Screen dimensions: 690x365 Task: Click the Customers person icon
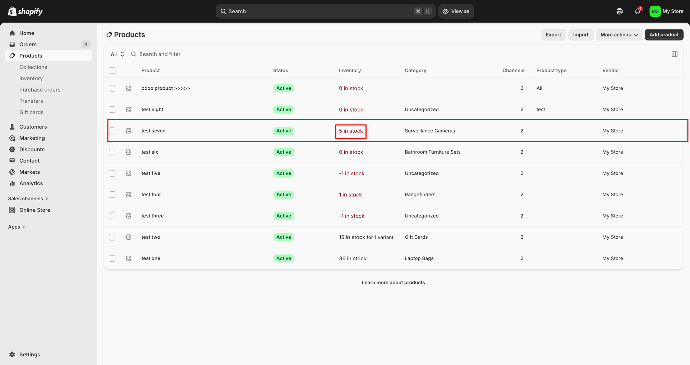[12, 127]
